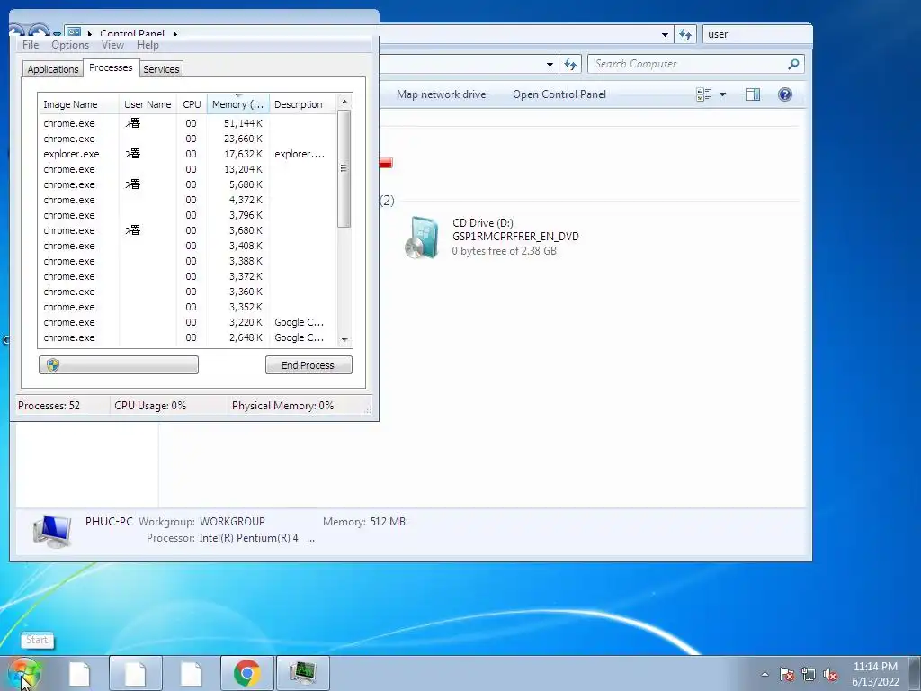The height and width of the screenshot is (691, 921).
Task: Click the PHUC-PC computer name text
Action: tap(109, 521)
